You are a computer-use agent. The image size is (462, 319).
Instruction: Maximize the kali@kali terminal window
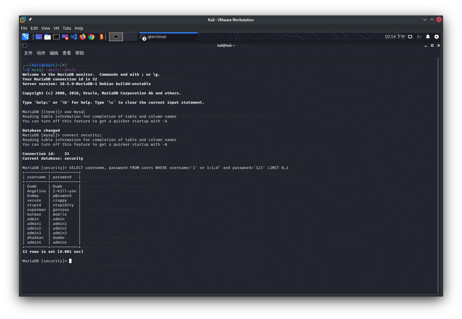[432, 45]
